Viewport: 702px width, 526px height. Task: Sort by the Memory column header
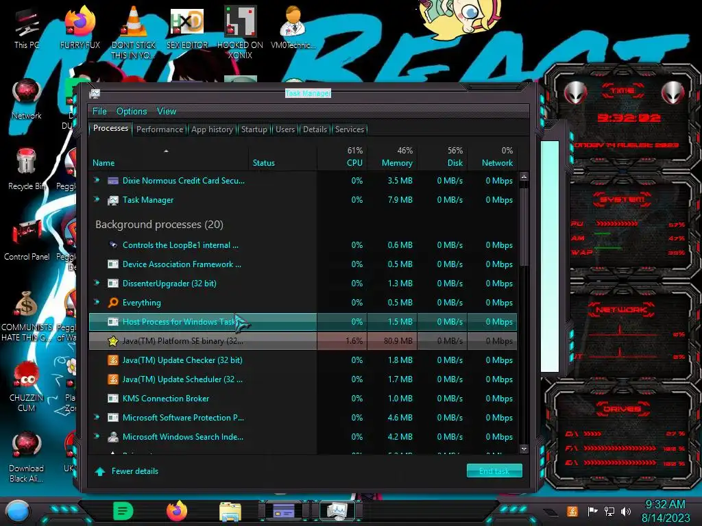tap(392, 158)
